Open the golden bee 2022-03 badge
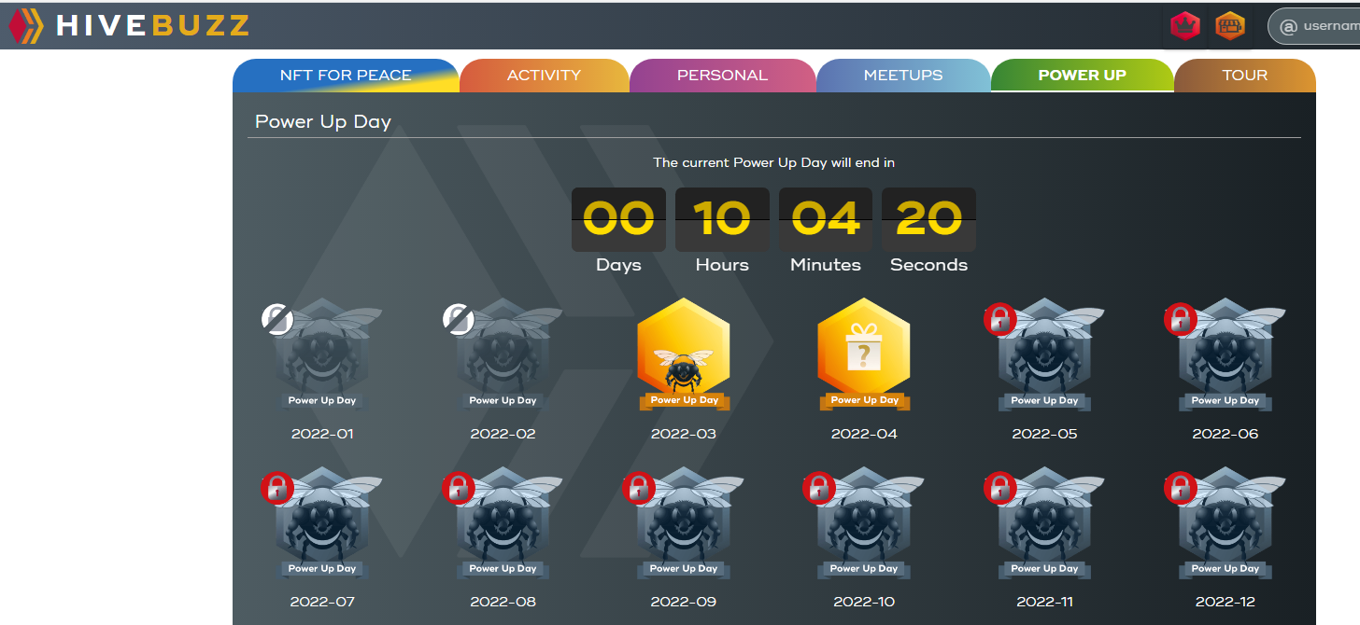This screenshot has height=625, width=1360. [684, 355]
